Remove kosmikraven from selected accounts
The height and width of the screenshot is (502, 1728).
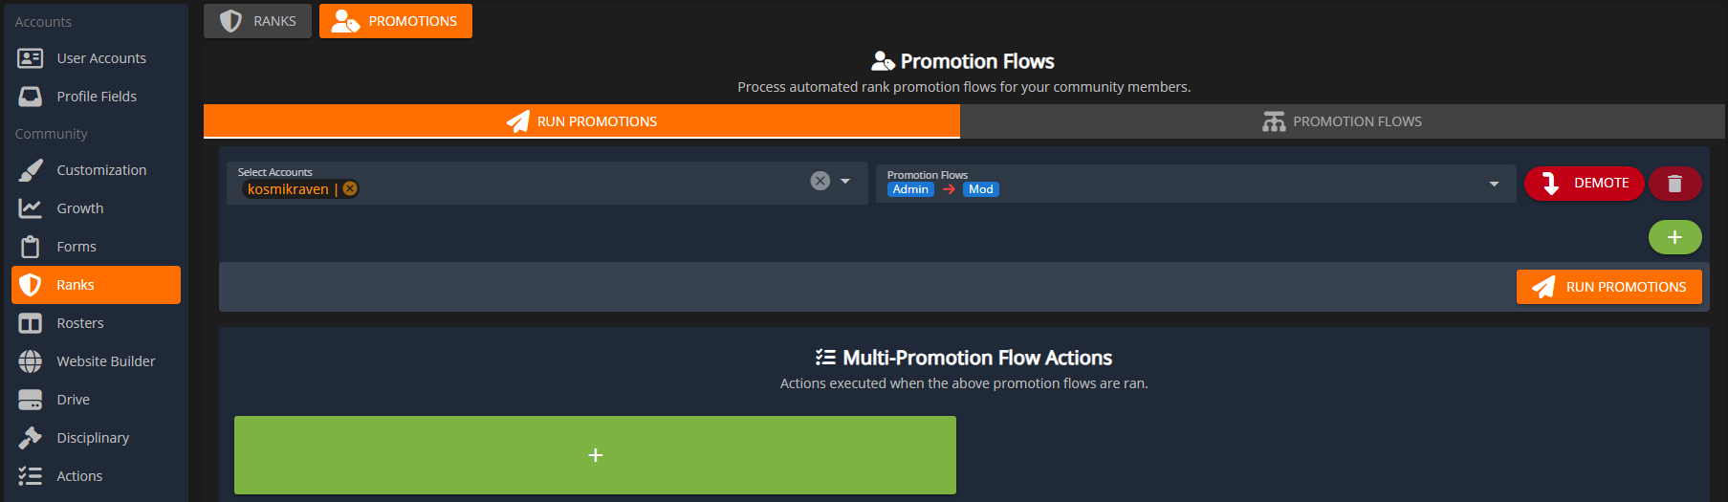[x=350, y=188]
